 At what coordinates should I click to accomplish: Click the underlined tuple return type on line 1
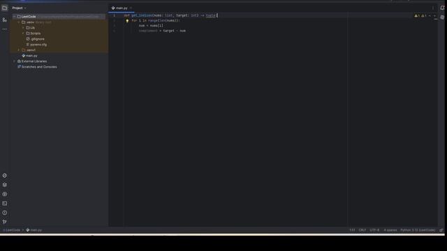211,15
